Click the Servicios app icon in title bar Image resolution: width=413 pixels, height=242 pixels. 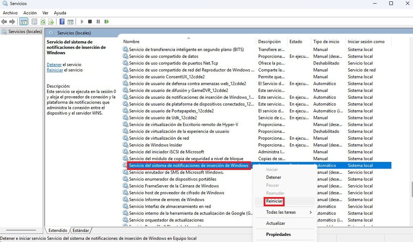(4, 3)
